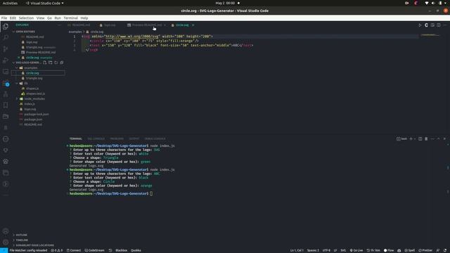Viewport: 450px width, 253px height.
Task: Open editor More Actions ellipsis
Action: [445, 25]
